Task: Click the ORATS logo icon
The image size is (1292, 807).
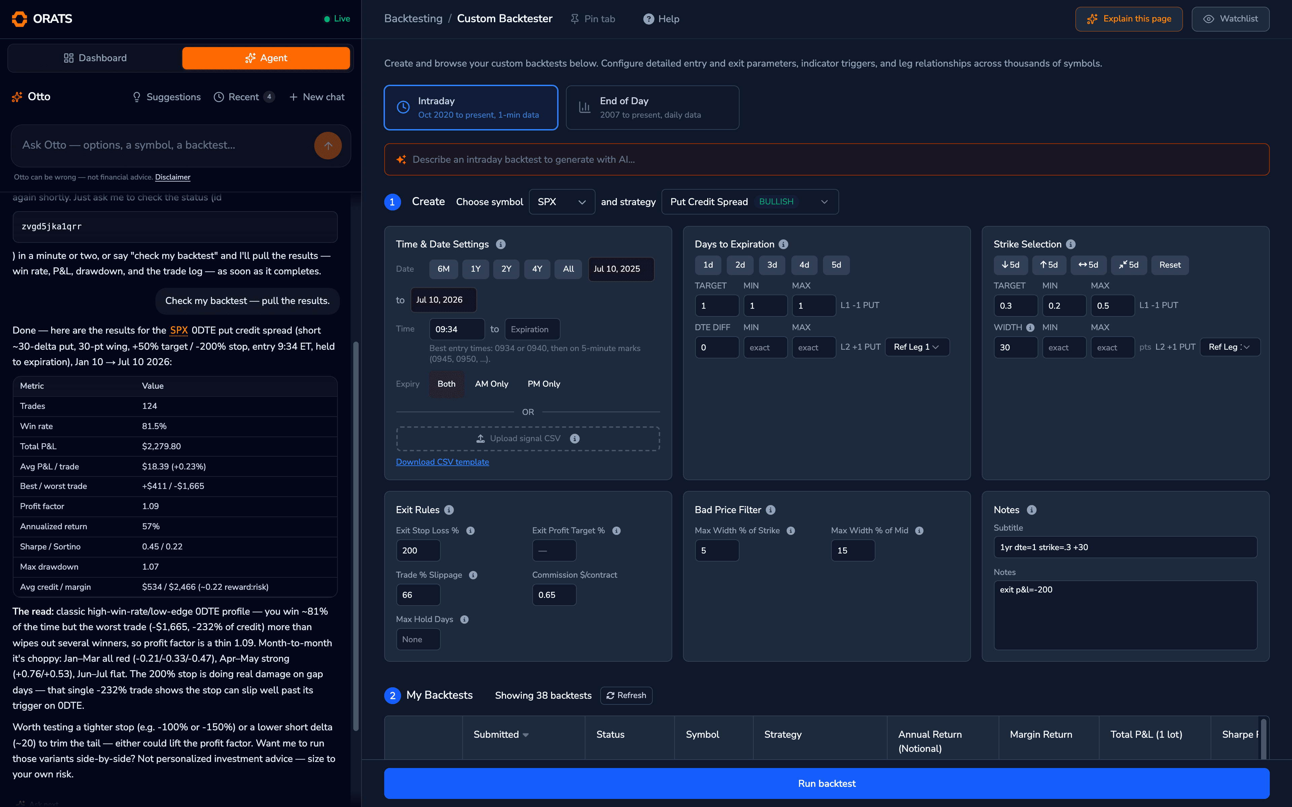Action: click(x=19, y=19)
